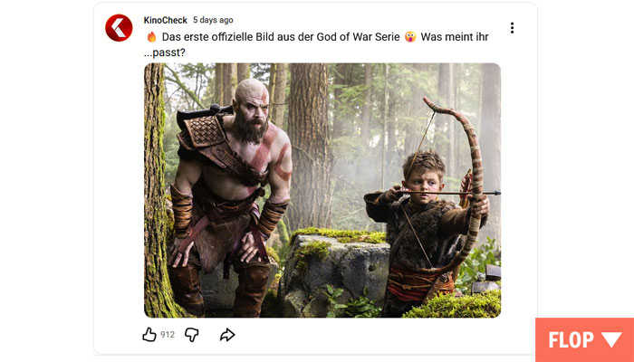634x362 pixels.
Task: Click the boy's face behind the bow
Action: point(423,183)
